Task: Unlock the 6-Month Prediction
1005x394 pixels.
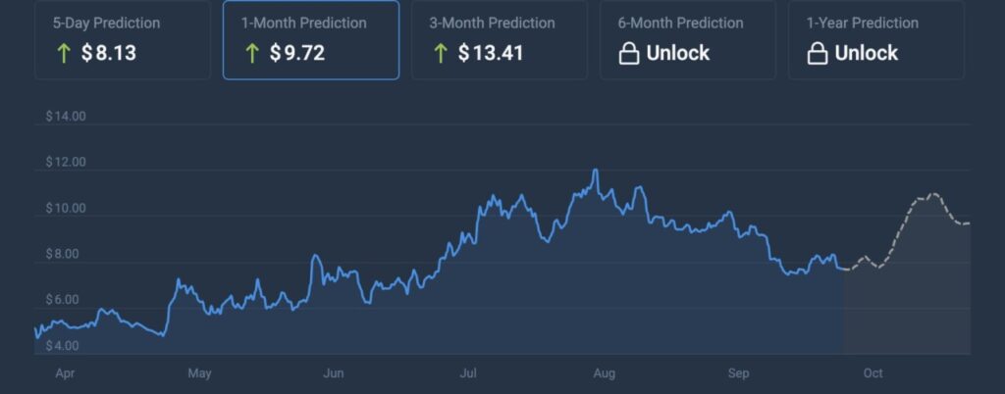Action: click(x=677, y=53)
